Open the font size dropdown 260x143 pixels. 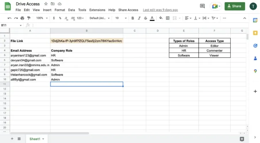[121, 18]
